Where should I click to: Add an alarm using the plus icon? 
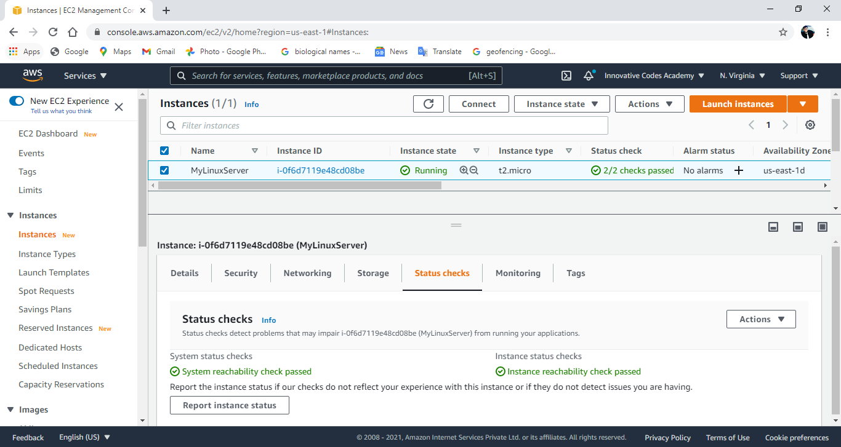[x=738, y=170]
